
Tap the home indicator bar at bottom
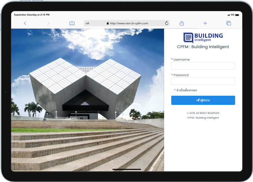click(x=126, y=169)
